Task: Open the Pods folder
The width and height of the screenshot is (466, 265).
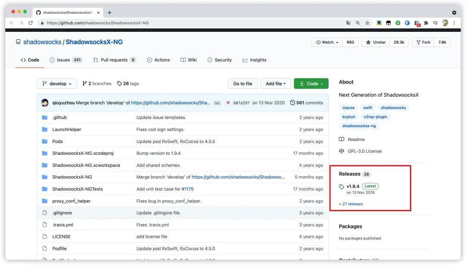Action: coord(57,142)
